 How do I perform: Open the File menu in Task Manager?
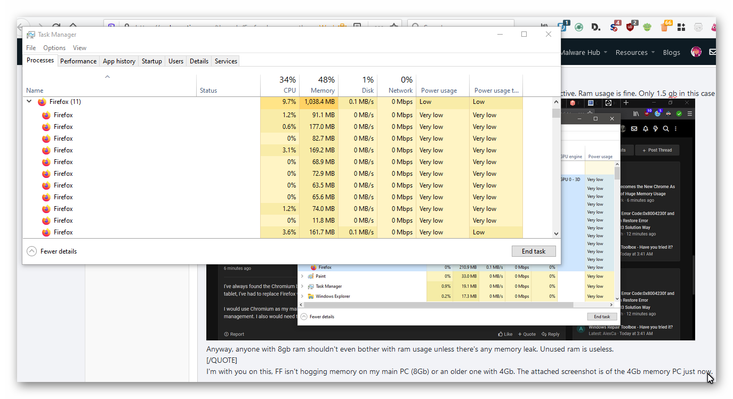(x=31, y=48)
